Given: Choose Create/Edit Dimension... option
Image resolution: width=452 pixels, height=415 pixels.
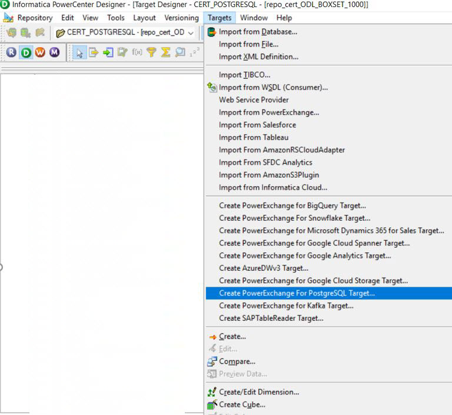Looking at the screenshot, I should tap(259, 392).
